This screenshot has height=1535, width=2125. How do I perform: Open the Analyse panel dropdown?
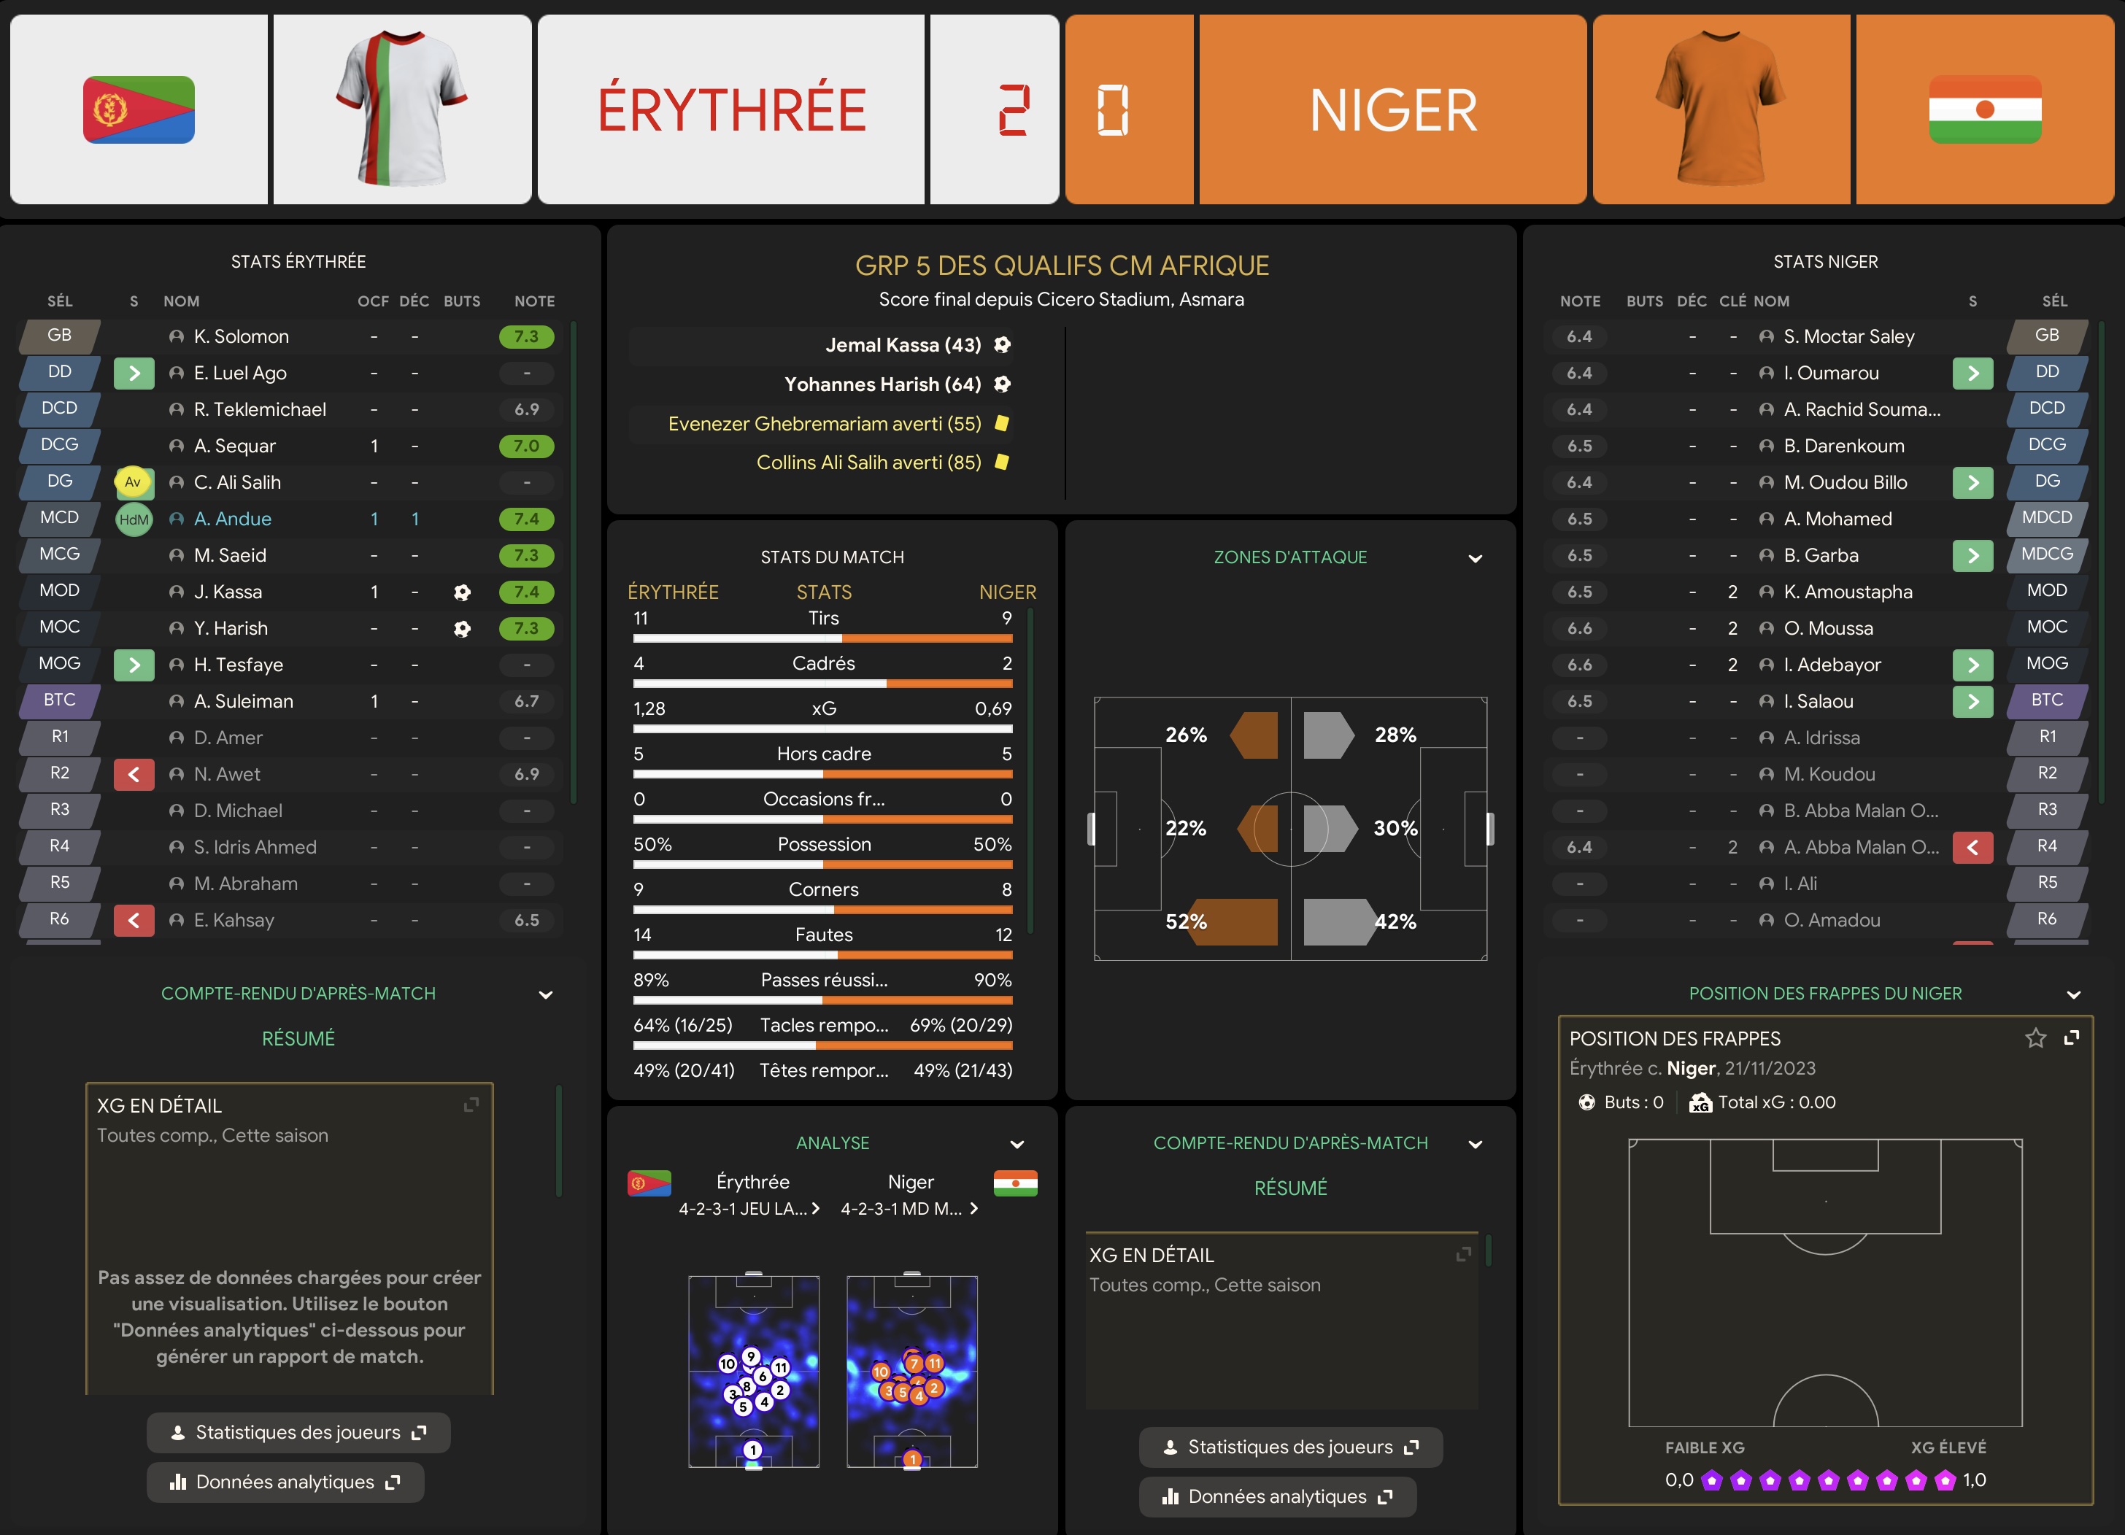pyautogui.click(x=1017, y=1145)
